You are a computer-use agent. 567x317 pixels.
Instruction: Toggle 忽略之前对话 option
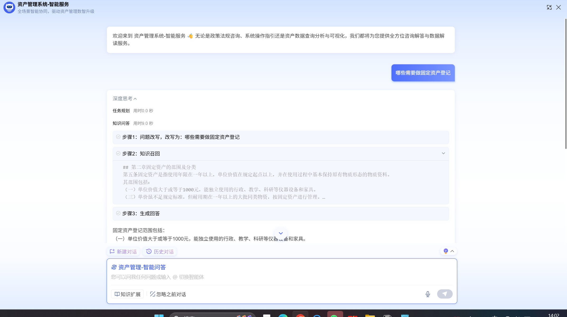168,294
